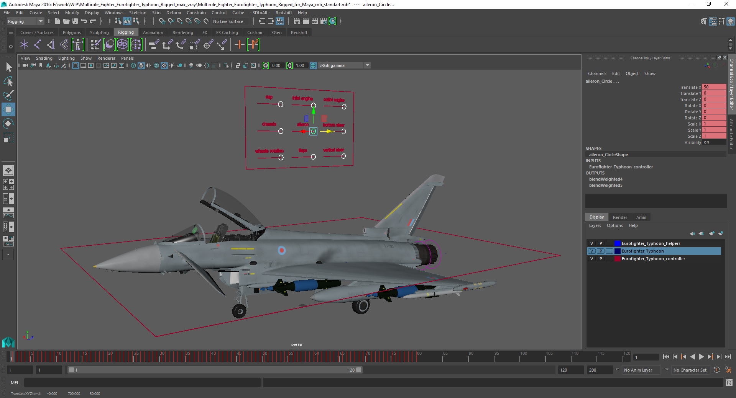Toggle smooth shade all in viewport
The width and height of the screenshot is (736, 398).
[141, 65]
